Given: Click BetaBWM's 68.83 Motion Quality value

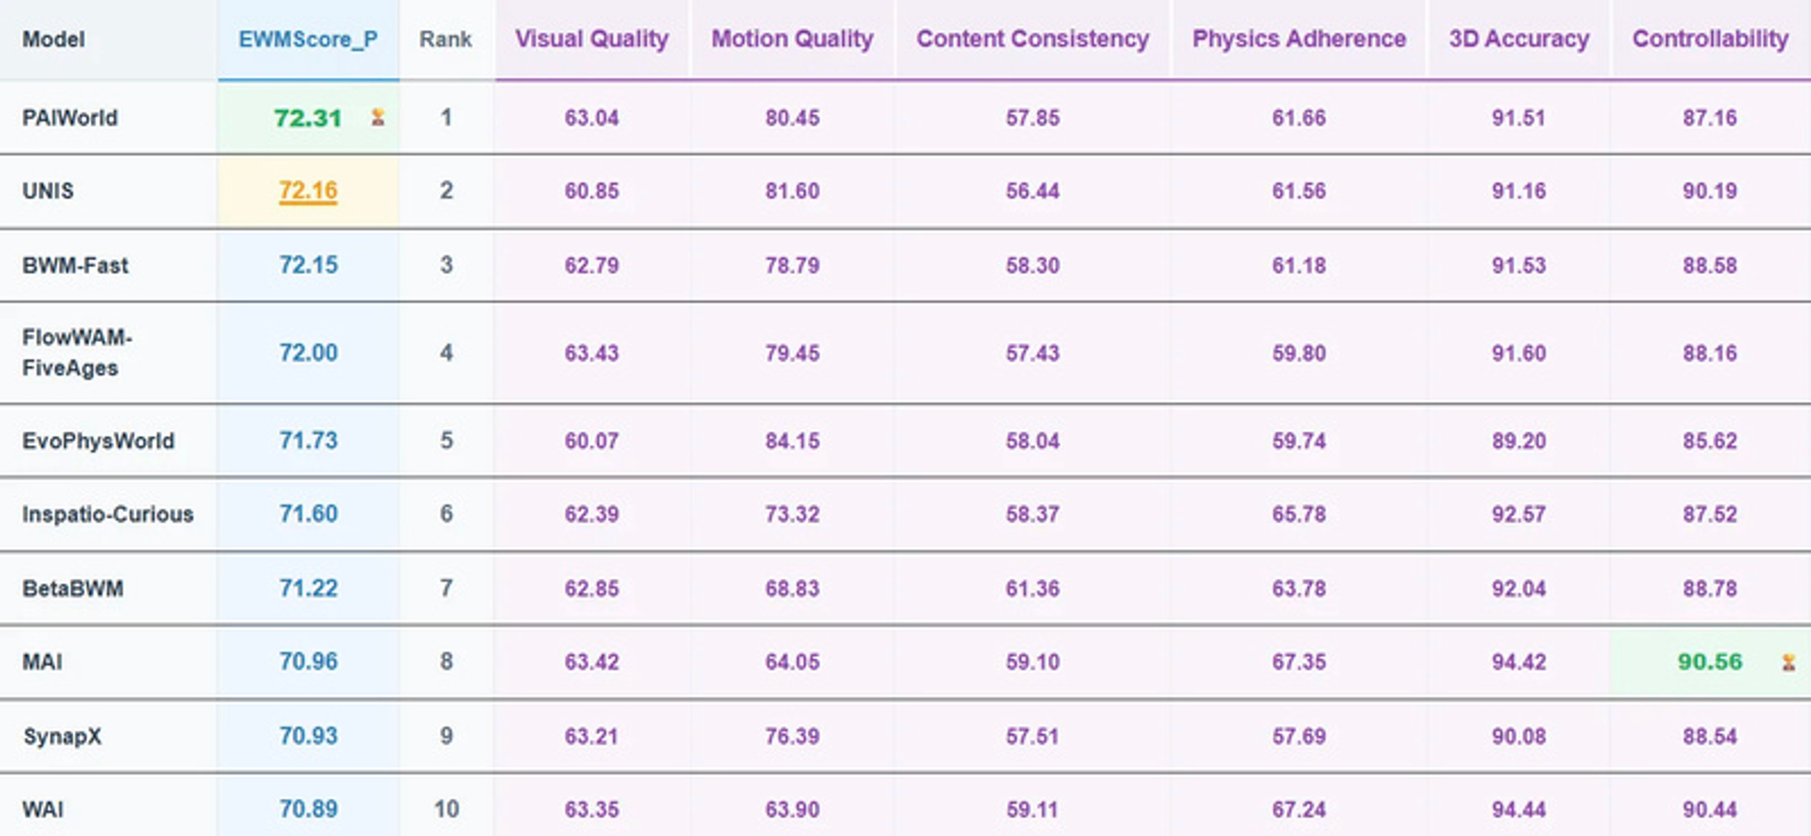Looking at the screenshot, I should point(792,588).
